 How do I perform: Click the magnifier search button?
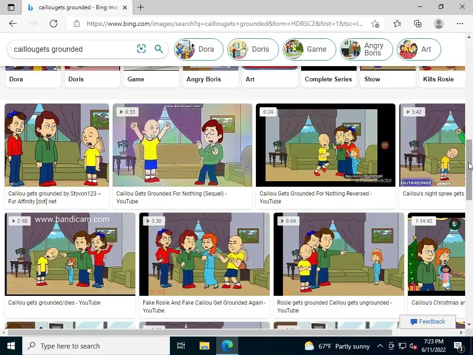[x=159, y=49]
